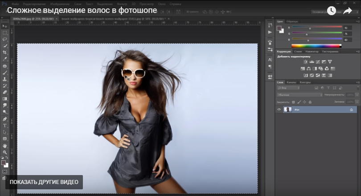Switch to the Каналы tab
The width and height of the screenshot is (361, 196).
[x=291, y=82]
